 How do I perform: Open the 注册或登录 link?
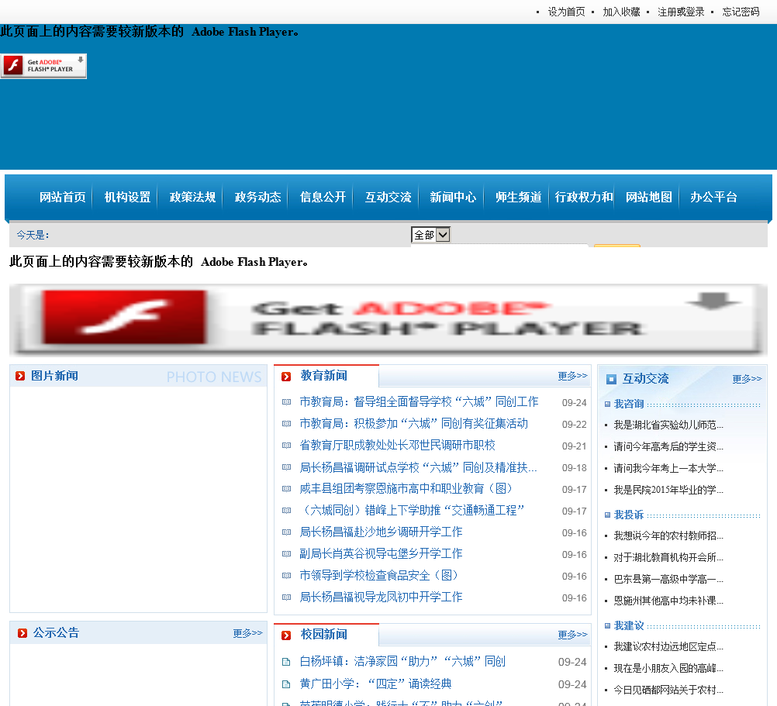681,12
